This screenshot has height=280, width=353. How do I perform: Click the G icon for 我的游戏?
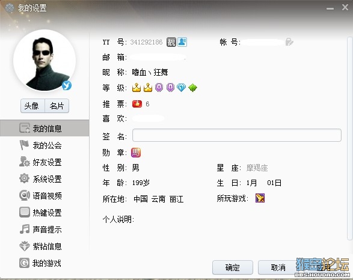click(x=24, y=263)
